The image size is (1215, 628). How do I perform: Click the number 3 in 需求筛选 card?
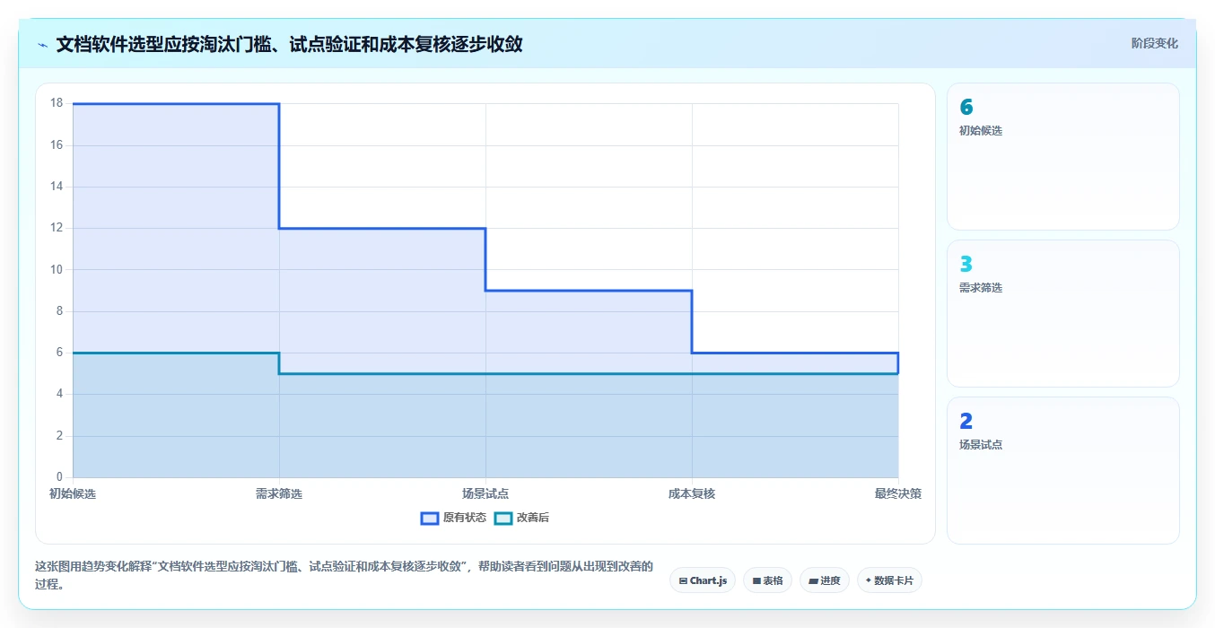tap(966, 265)
